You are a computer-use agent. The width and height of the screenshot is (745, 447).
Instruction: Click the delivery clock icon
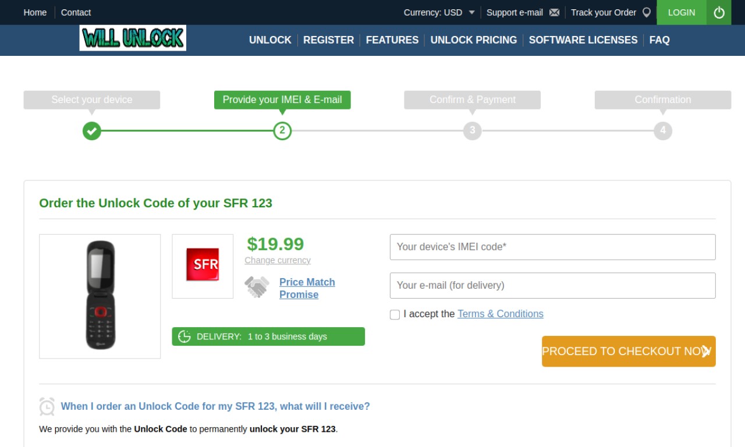click(x=185, y=336)
